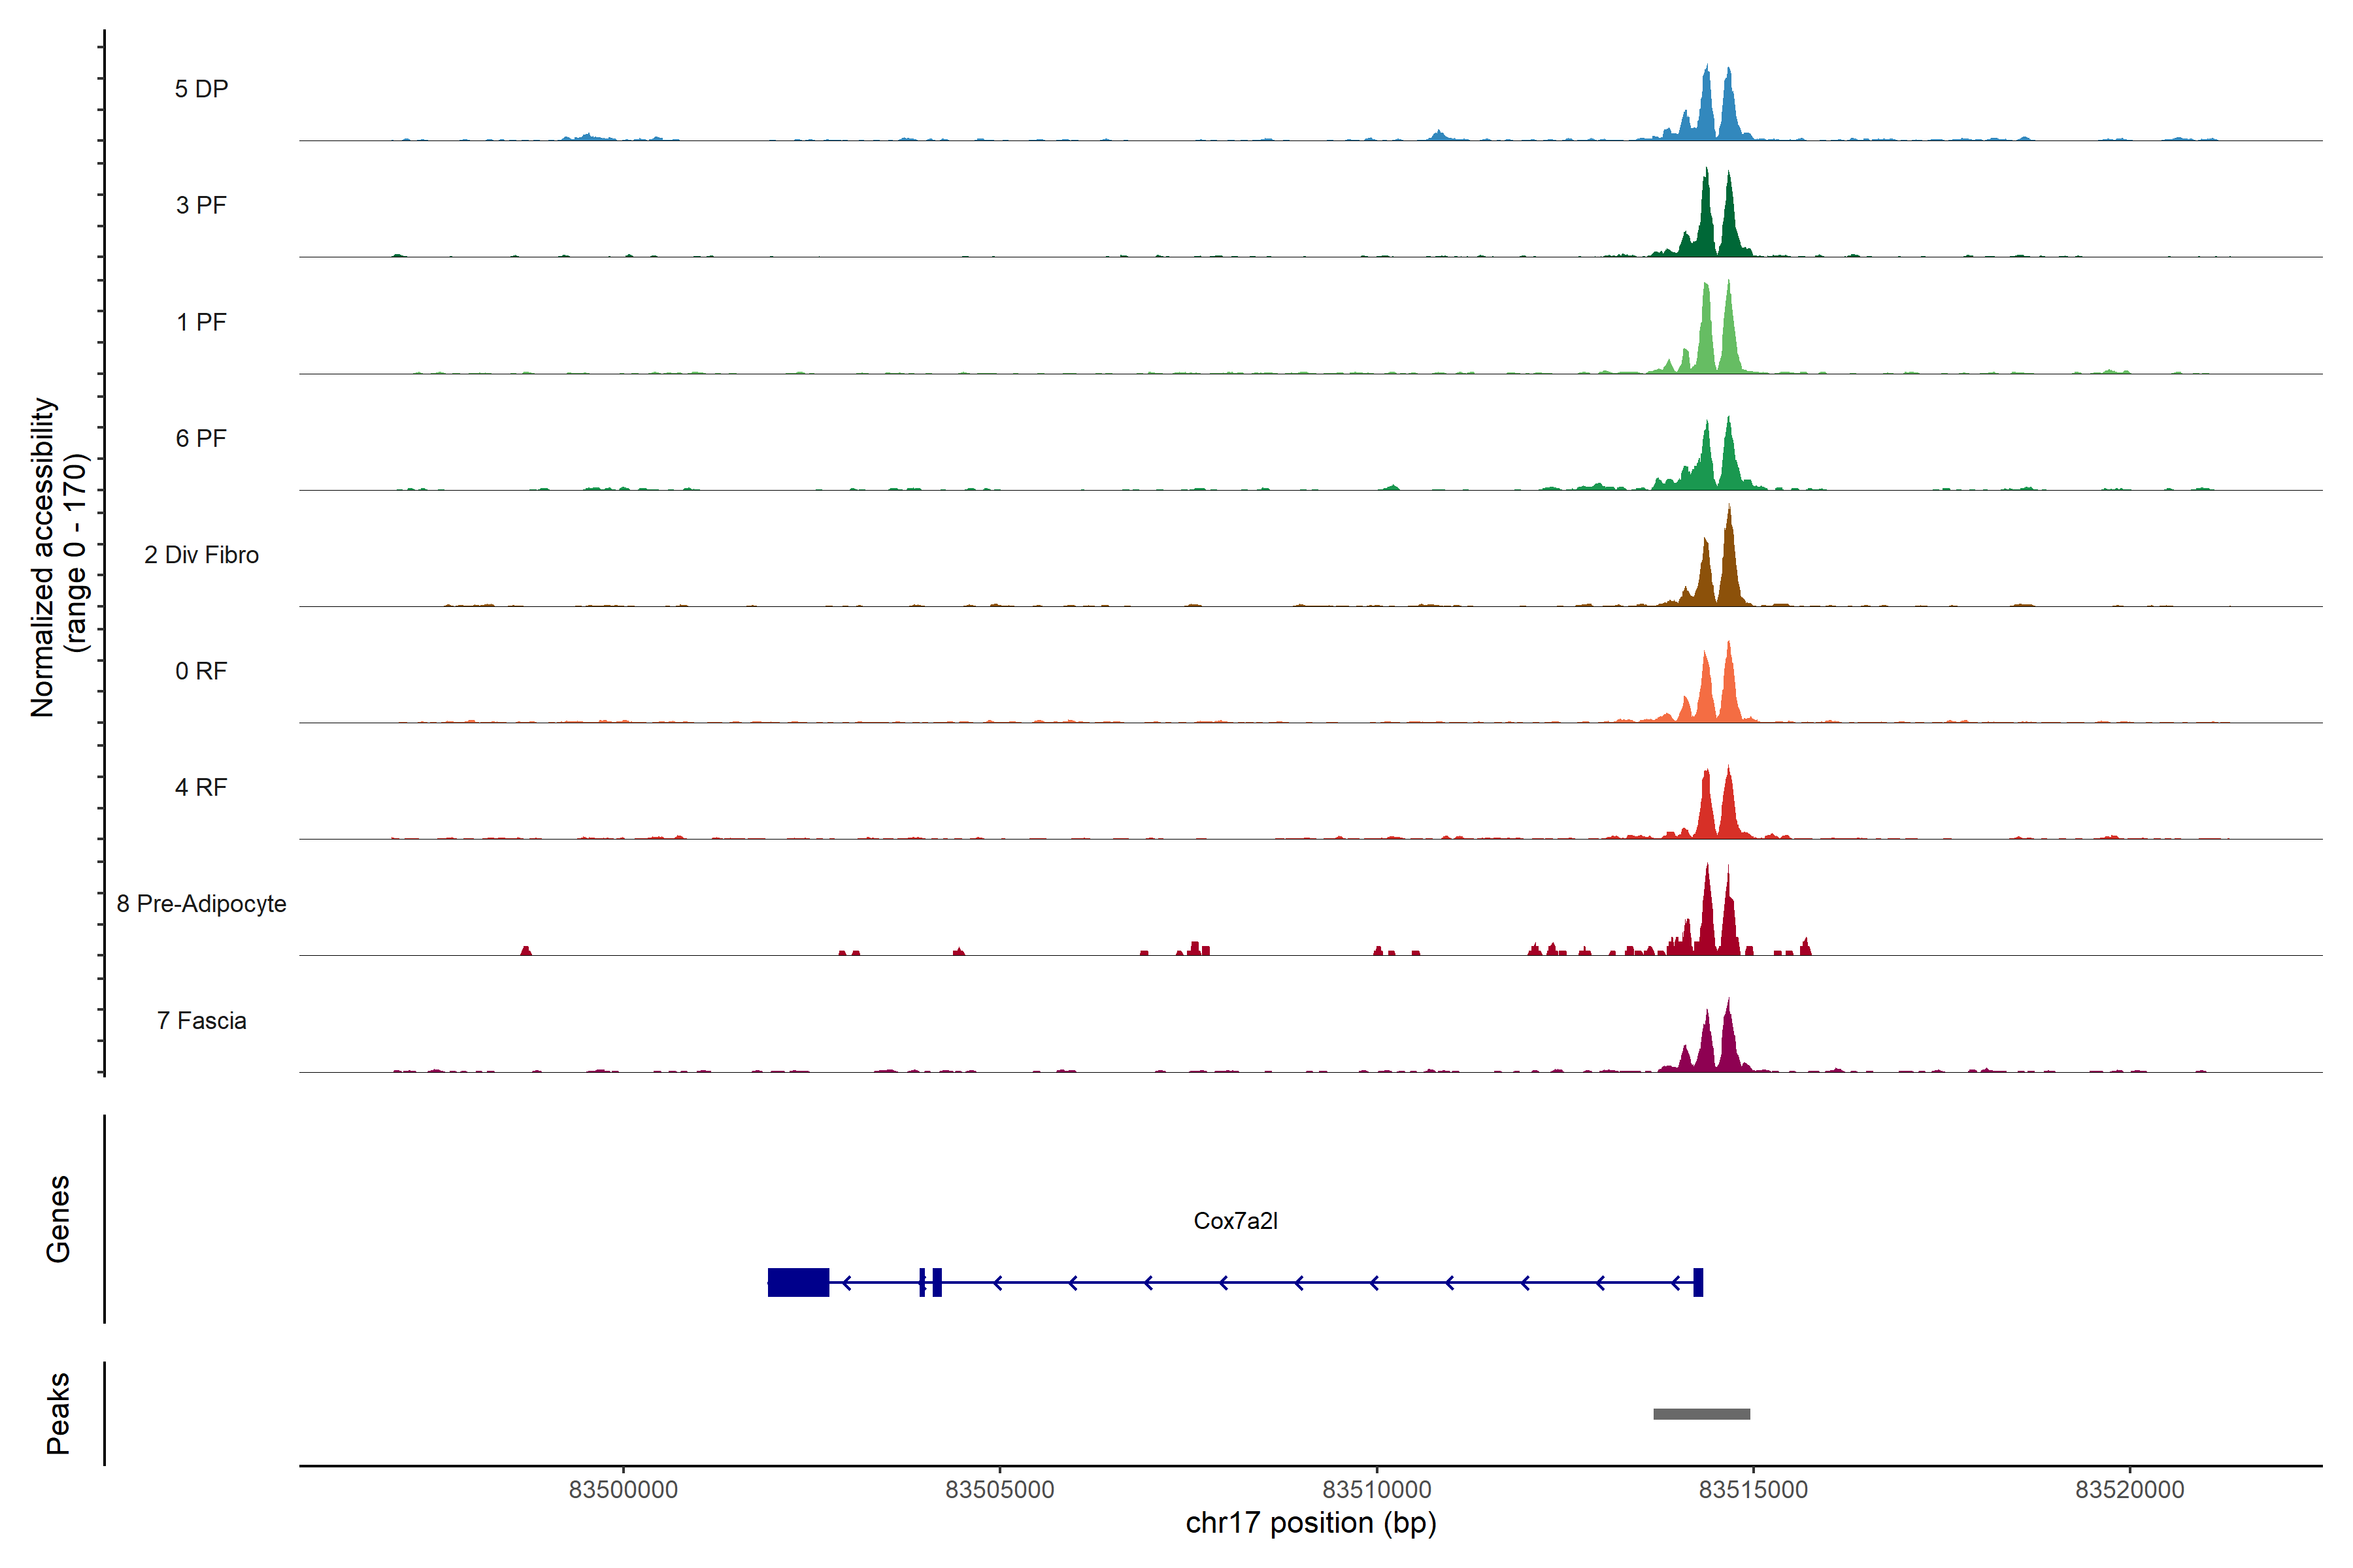Image resolution: width=2353 pixels, height=1568 pixels.
Task: Click the 2 Div Fibro label
Action: point(201,555)
